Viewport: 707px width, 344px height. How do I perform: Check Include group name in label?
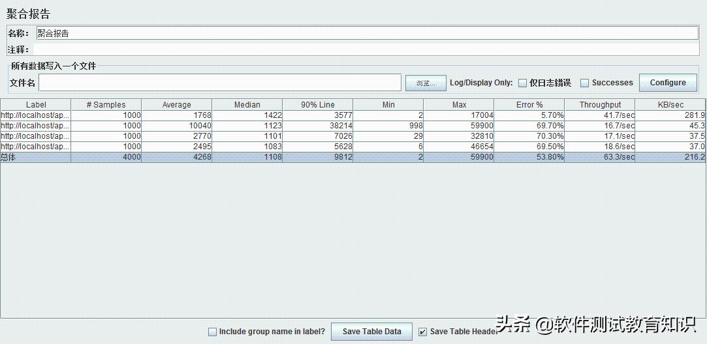pyautogui.click(x=212, y=332)
